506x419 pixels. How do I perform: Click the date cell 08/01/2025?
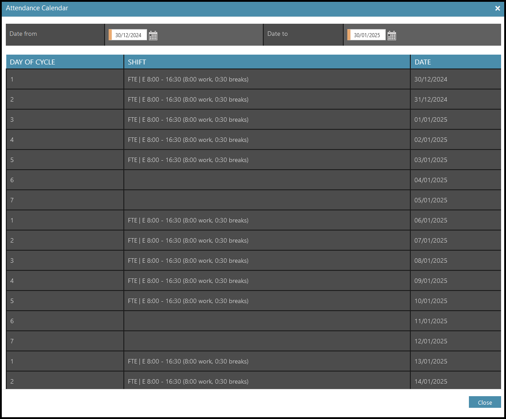[430, 261]
